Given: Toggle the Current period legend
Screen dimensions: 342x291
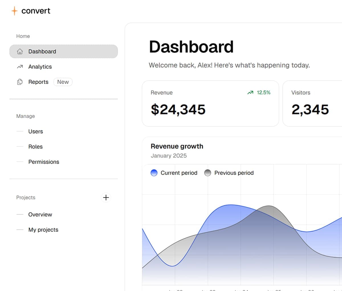Looking at the screenshot, I should (x=173, y=172).
